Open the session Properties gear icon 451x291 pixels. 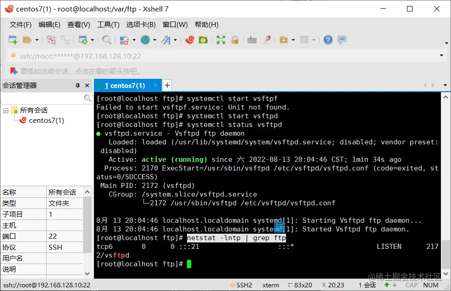83,40
